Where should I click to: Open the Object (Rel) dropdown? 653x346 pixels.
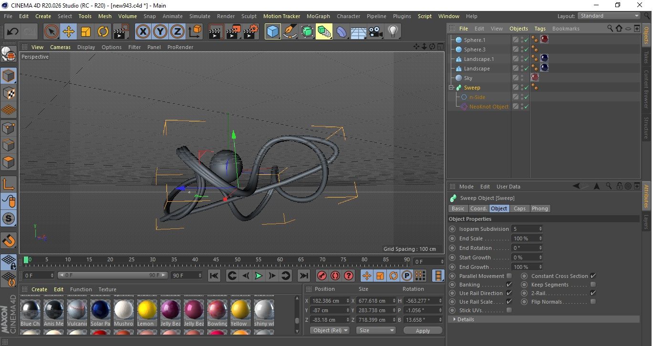point(330,330)
